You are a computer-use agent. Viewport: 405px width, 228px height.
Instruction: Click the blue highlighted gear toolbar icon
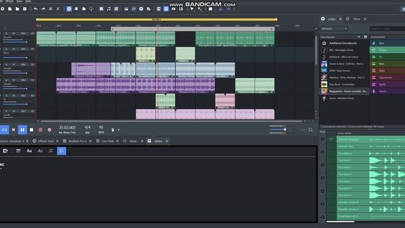click(69, 9)
